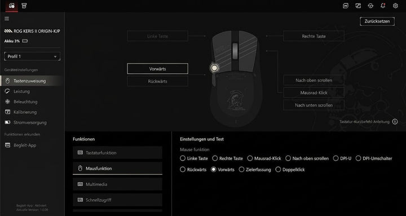Select the DPI-Umschalter radio button
The width and height of the screenshot is (406, 216).
pos(359,158)
